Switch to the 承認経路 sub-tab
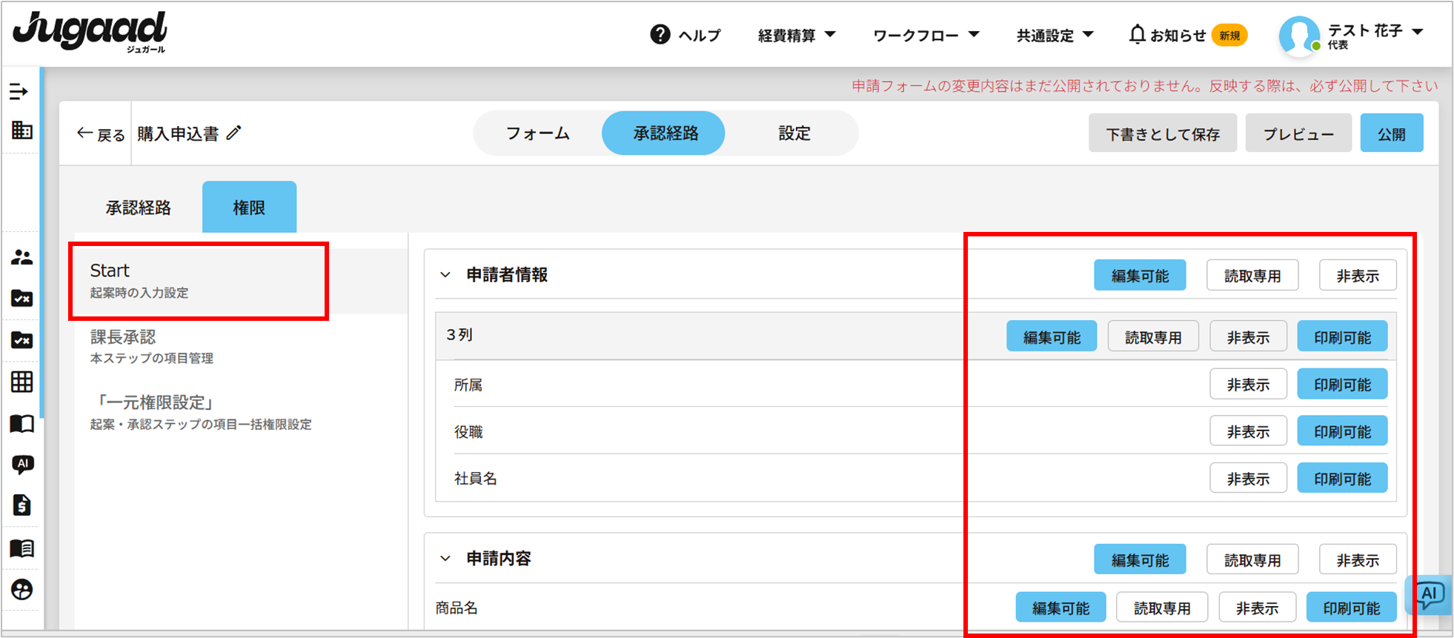 tap(138, 207)
